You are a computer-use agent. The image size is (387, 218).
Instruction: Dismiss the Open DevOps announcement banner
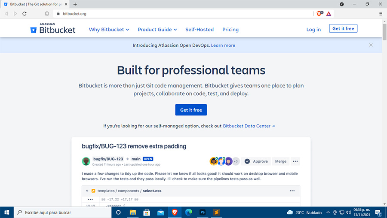click(371, 45)
